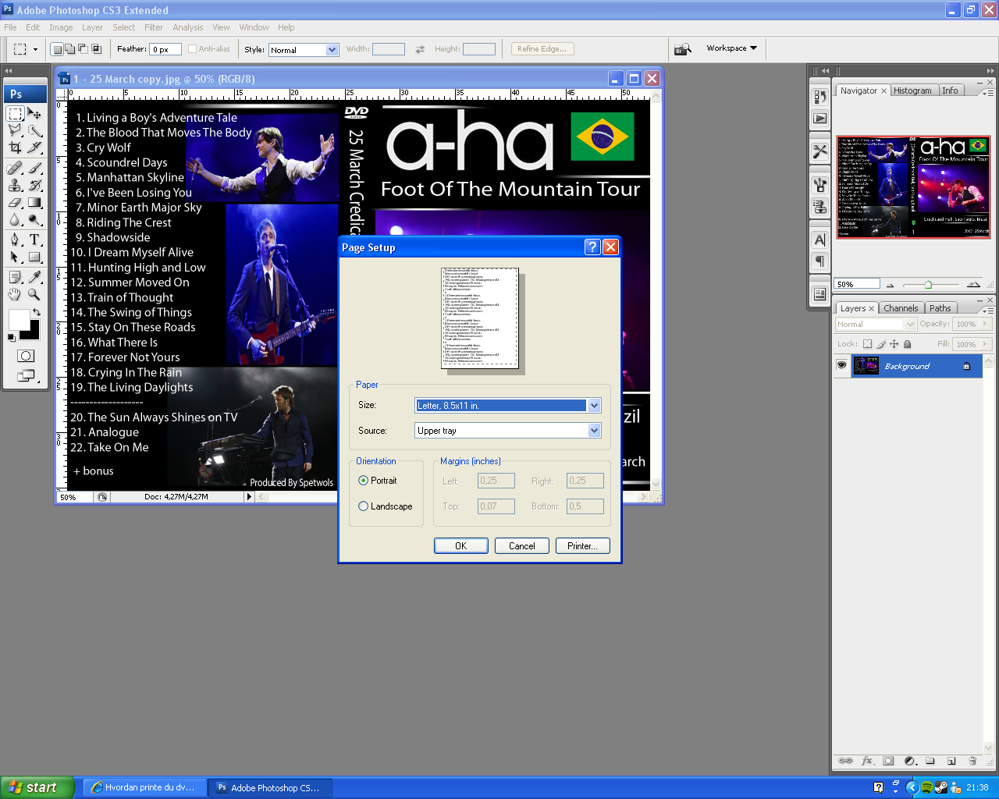Switch to the Paths tab
The height and width of the screenshot is (799, 999).
coord(940,308)
